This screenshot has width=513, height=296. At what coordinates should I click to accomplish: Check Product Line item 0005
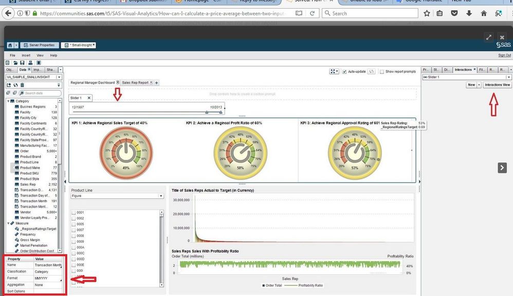(x=74, y=224)
